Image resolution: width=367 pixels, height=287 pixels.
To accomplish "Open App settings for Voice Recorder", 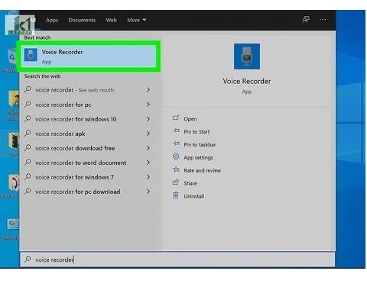I will 198,157.
